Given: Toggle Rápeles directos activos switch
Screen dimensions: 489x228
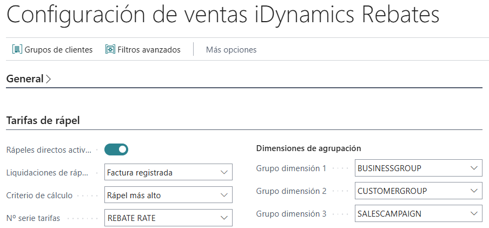Looking at the screenshot, I should [x=116, y=149].
